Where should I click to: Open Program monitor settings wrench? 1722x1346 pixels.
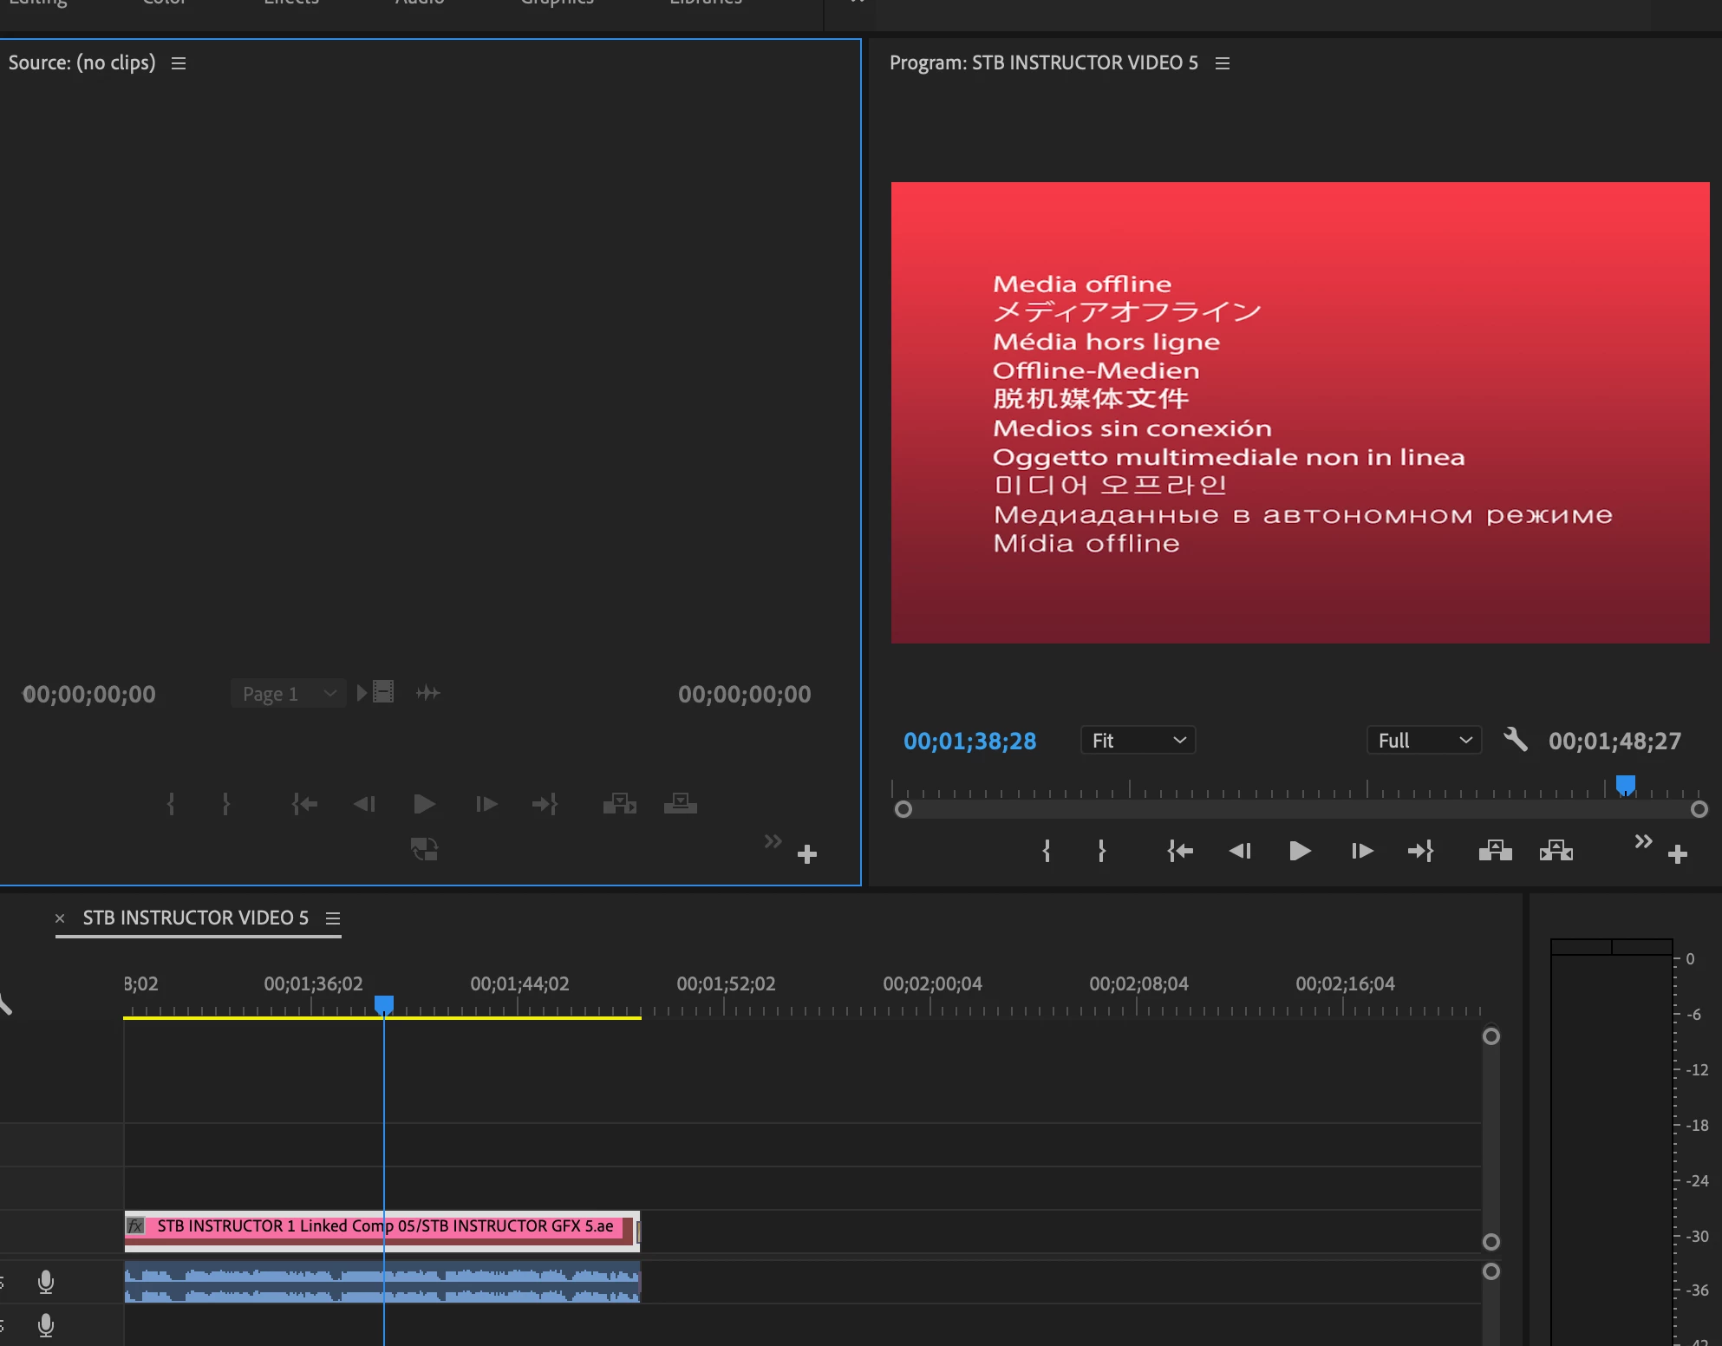pyautogui.click(x=1516, y=740)
